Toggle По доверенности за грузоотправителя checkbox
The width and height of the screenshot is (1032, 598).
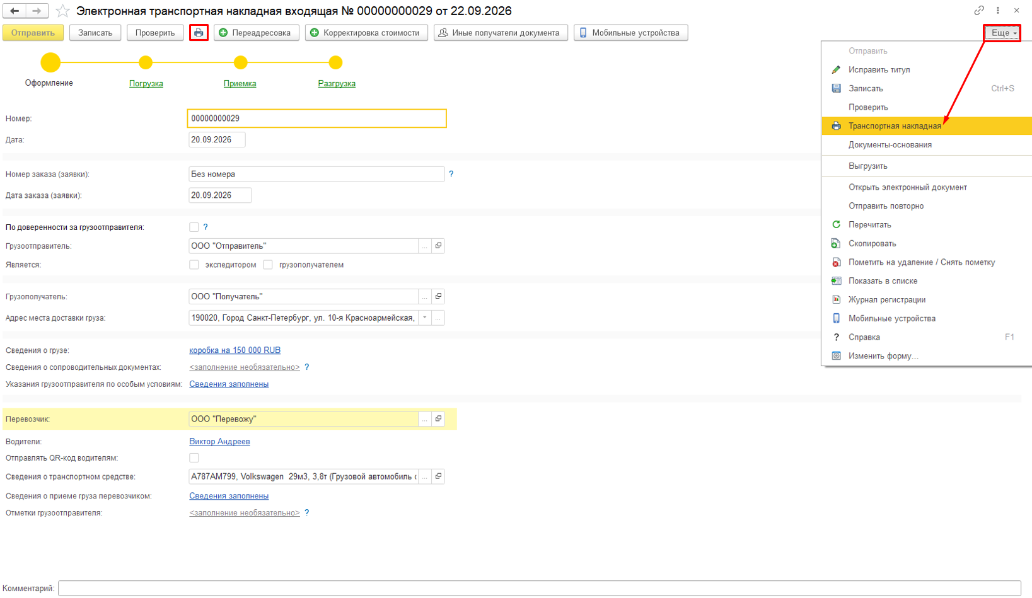(194, 227)
